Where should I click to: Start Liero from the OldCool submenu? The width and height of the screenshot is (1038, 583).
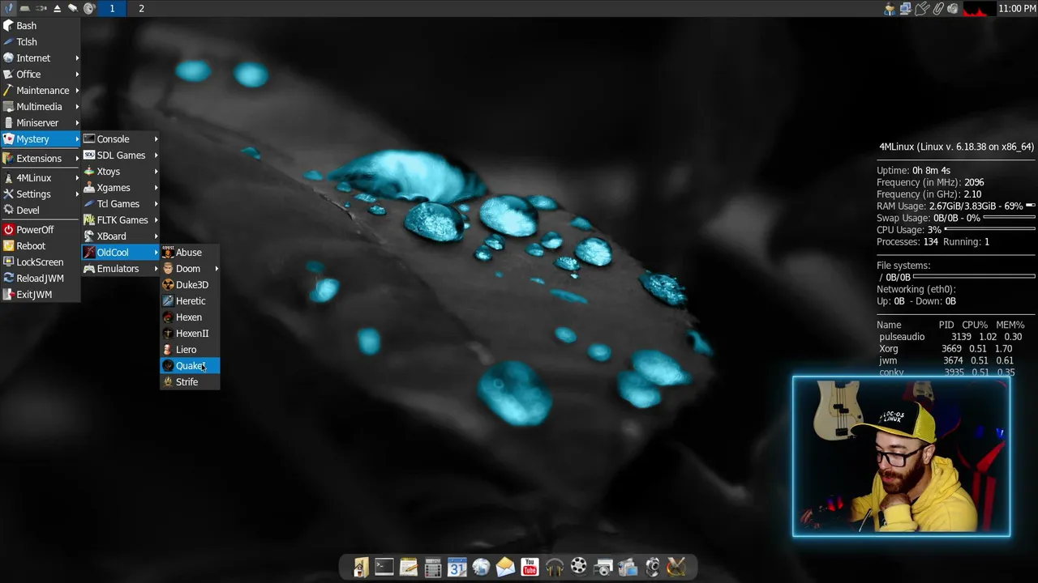click(x=190, y=350)
